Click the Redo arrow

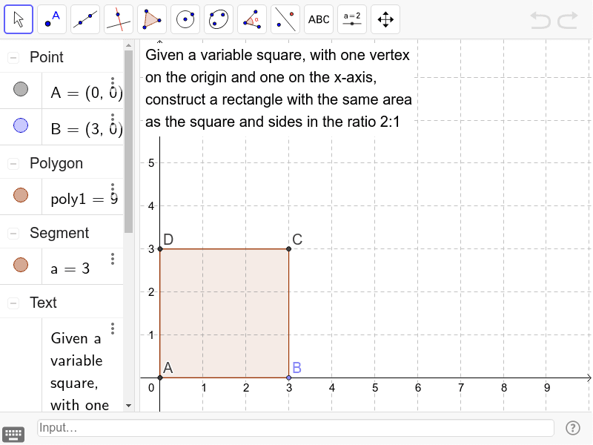coord(568,20)
